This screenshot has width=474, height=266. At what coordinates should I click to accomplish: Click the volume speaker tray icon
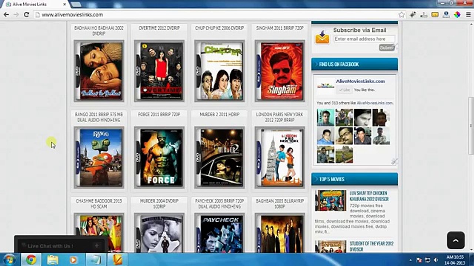click(x=436, y=260)
